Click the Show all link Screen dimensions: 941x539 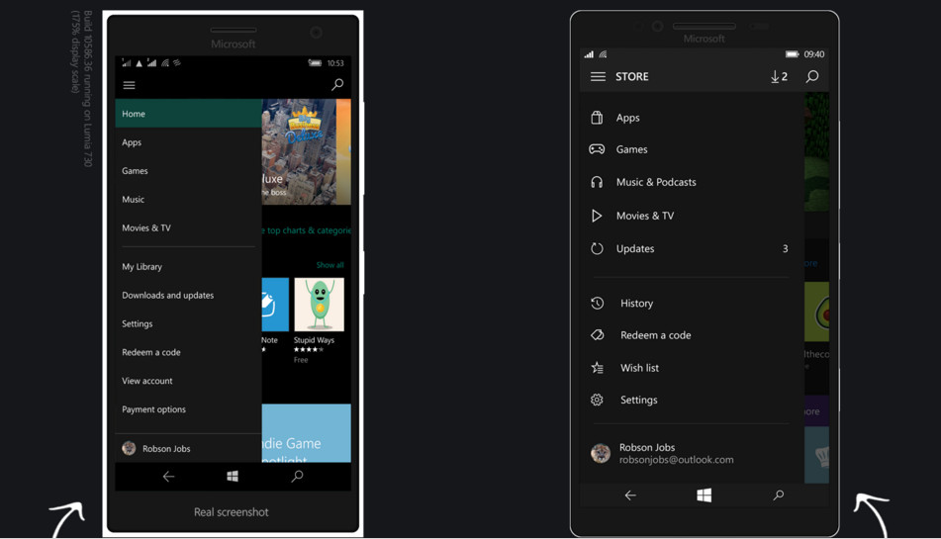point(329,265)
